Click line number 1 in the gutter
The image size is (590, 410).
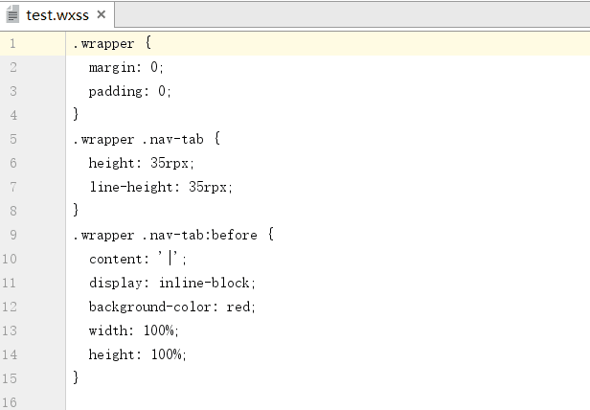coord(12,44)
